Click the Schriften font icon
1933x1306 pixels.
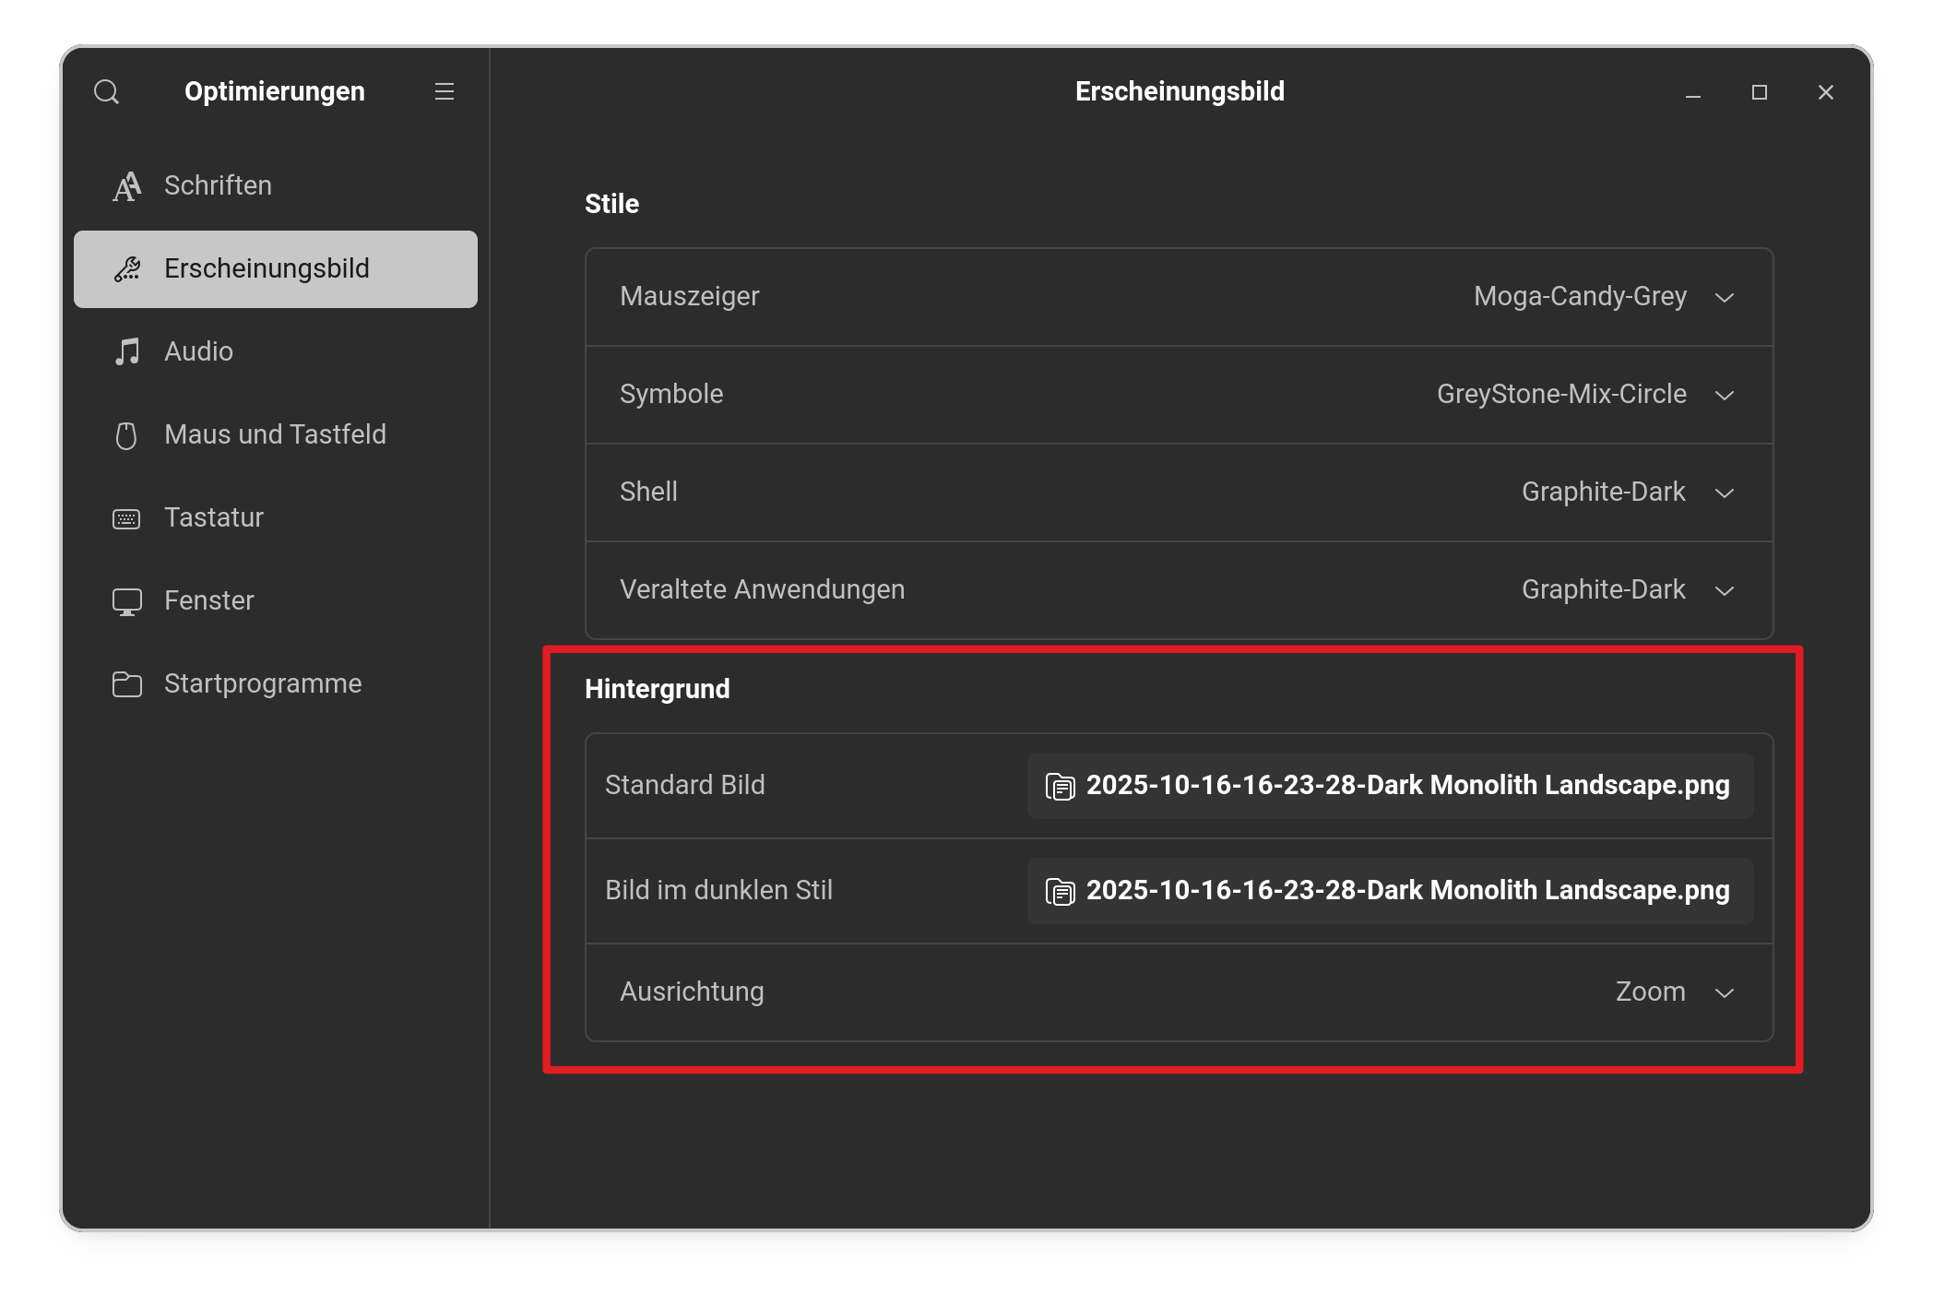(x=127, y=186)
